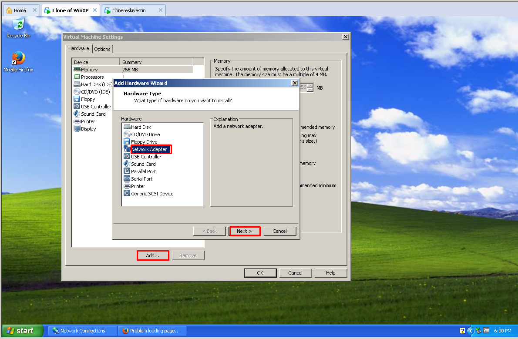
Task: Click Memory device icon in settings list
Action: click(x=77, y=69)
